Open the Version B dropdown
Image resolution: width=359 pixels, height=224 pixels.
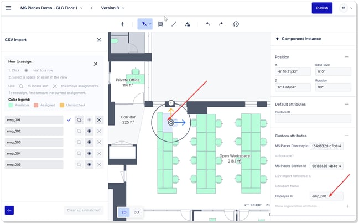coord(113,8)
